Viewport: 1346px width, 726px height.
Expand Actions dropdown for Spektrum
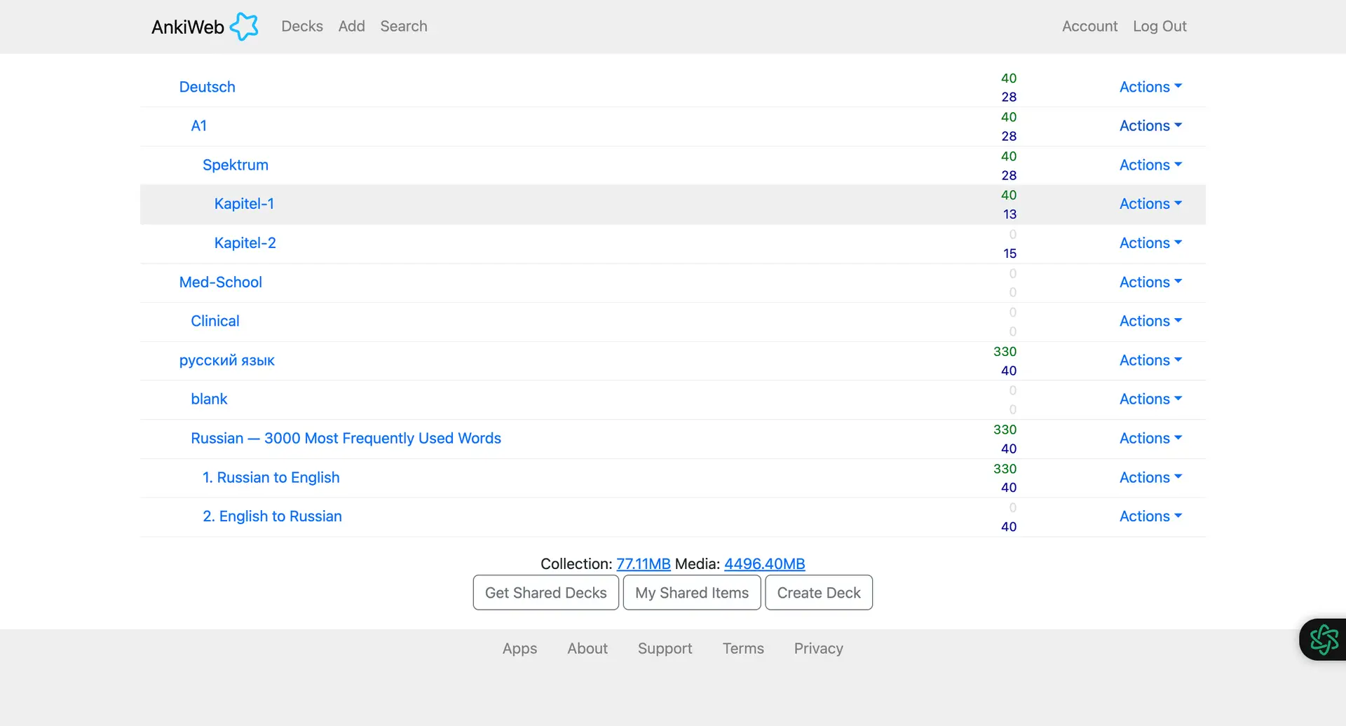click(x=1150, y=165)
